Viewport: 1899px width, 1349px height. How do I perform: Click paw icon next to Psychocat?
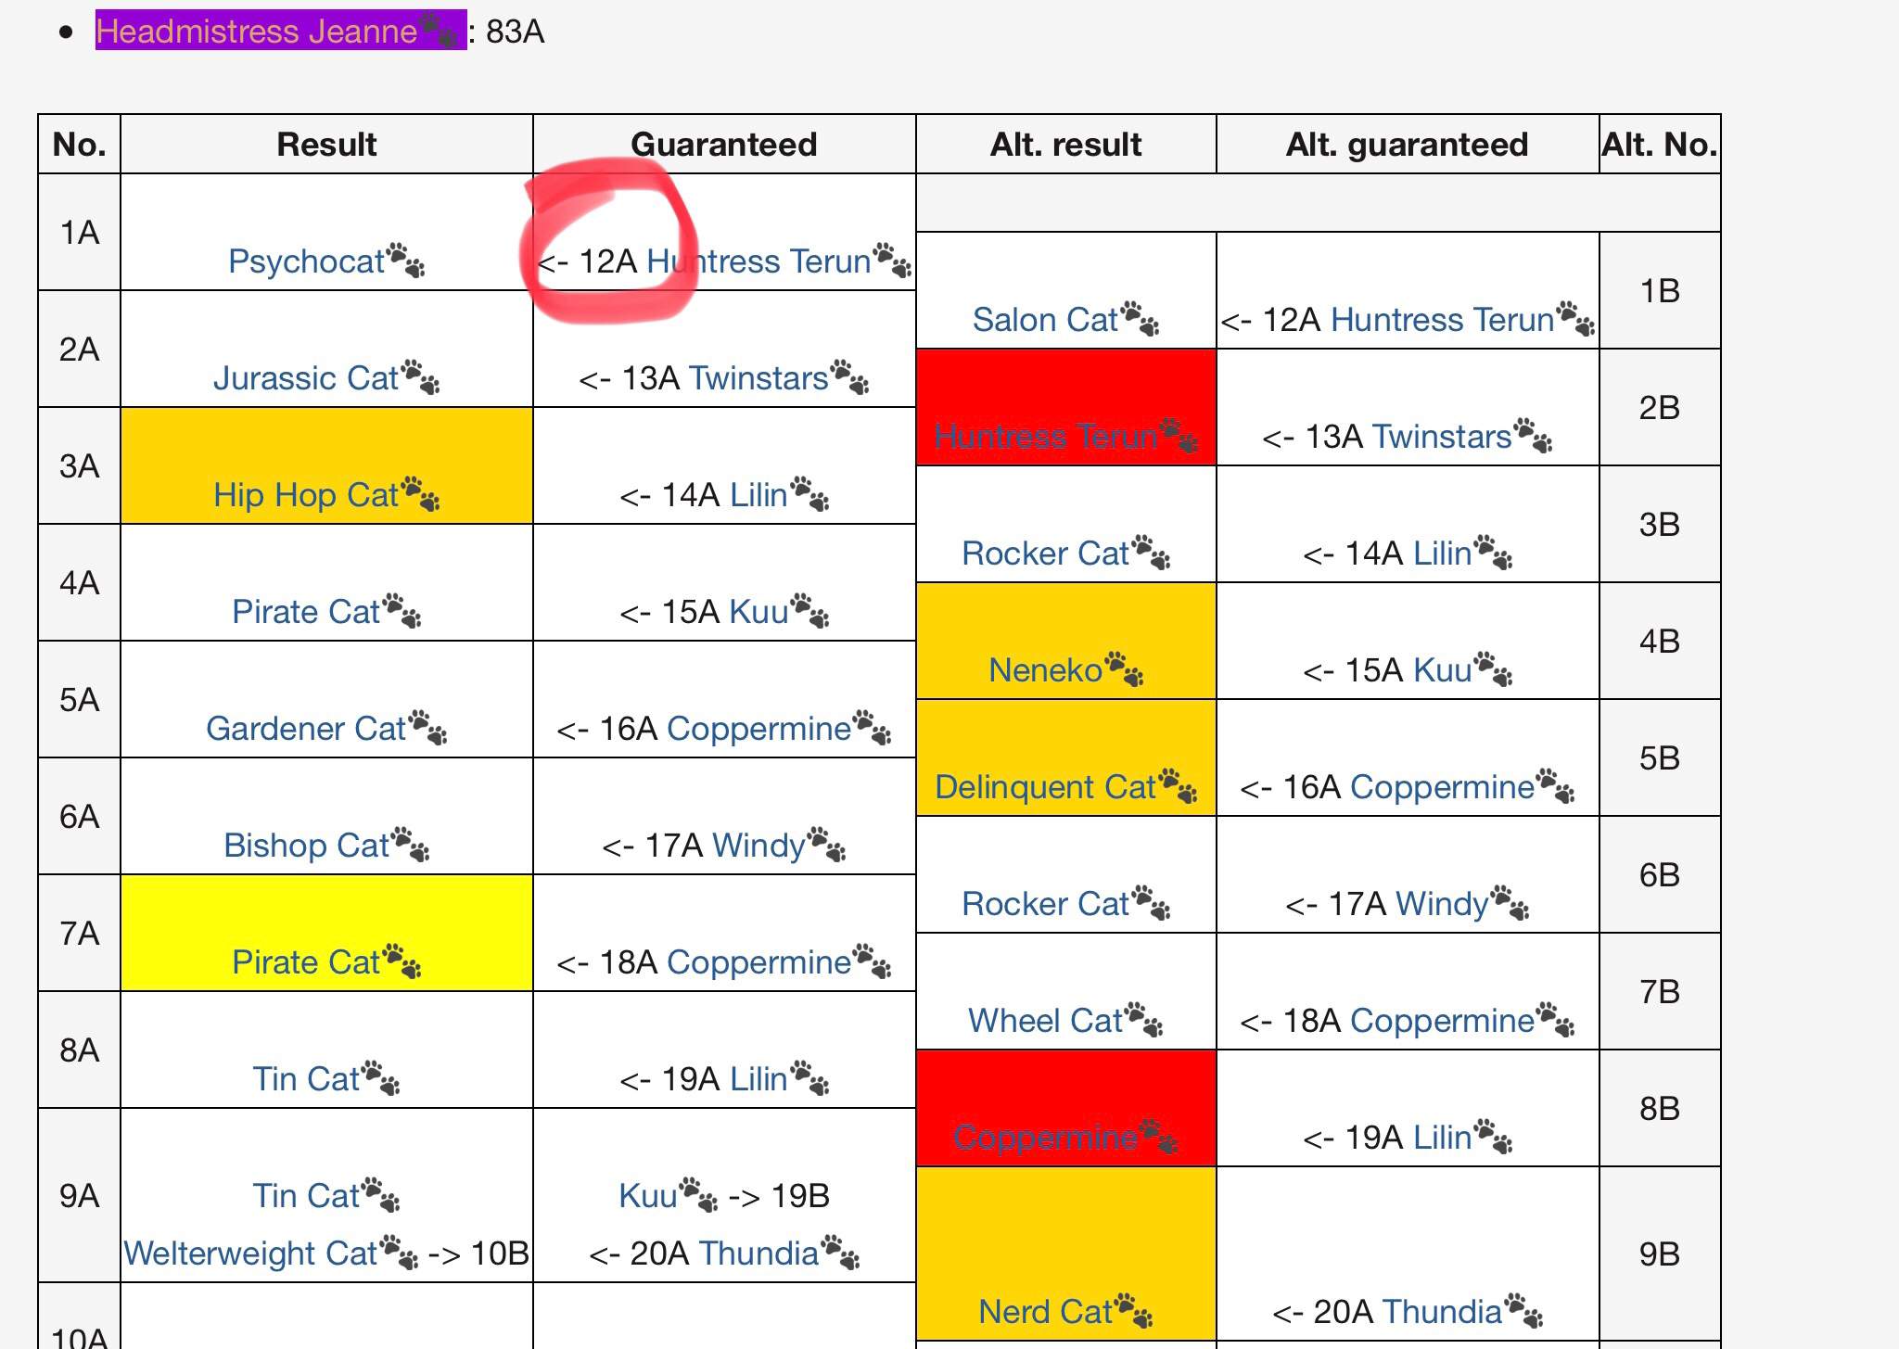[x=405, y=261]
